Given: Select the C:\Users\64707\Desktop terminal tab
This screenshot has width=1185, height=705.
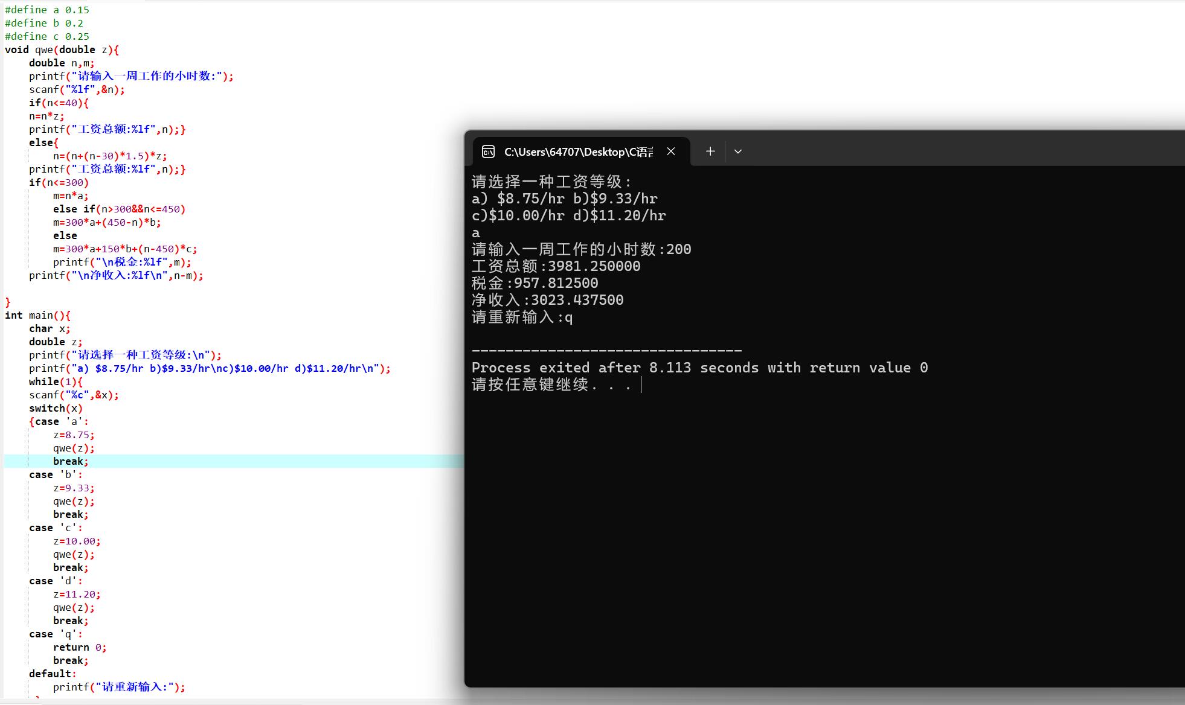Looking at the screenshot, I should 578,152.
